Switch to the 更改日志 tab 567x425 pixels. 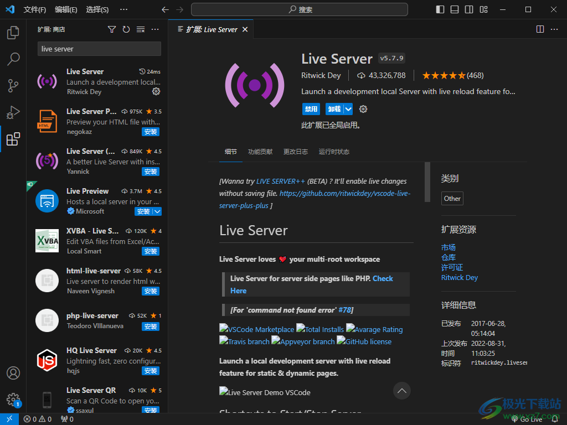click(x=296, y=152)
